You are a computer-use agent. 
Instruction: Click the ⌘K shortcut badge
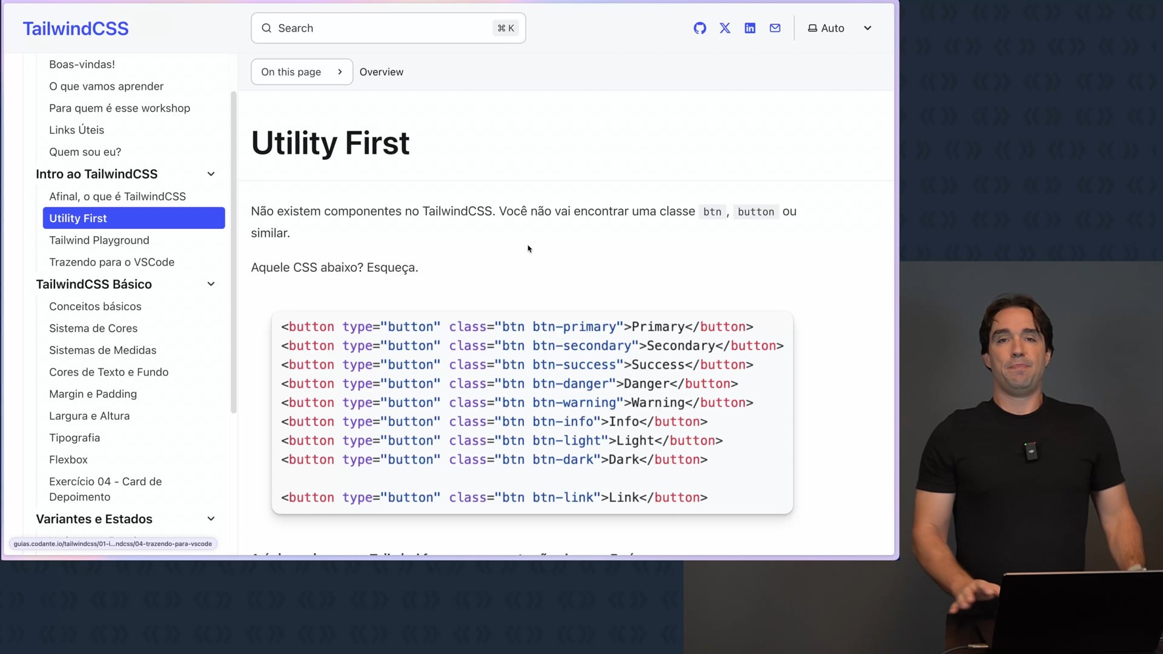[x=506, y=28]
